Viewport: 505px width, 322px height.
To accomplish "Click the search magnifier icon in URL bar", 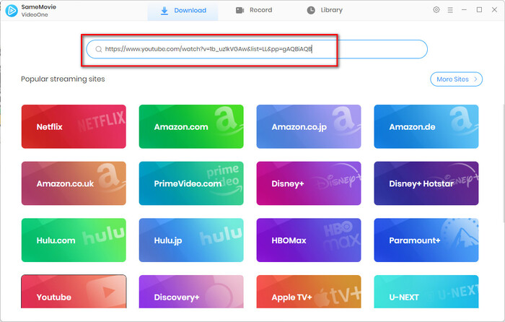I will point(97,49).
